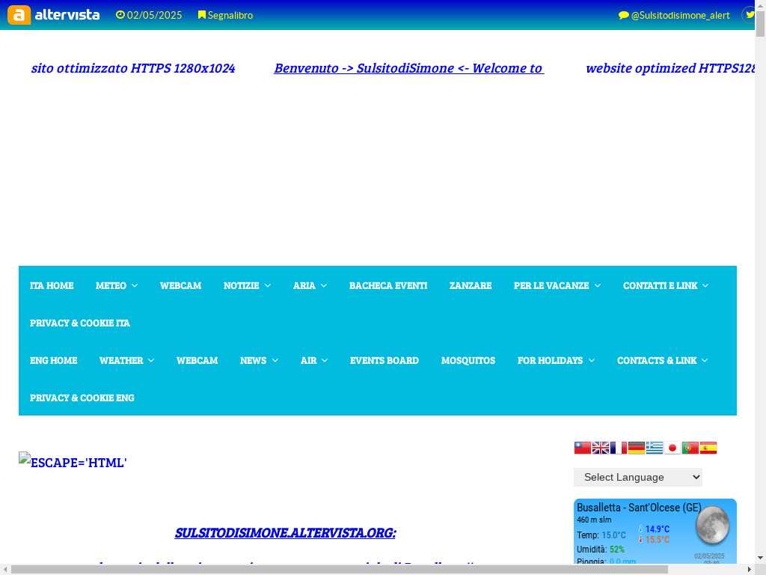Viewport: 766px width, 575px height.
Task: Select the UK flag for English
Action: pos(601,448)
